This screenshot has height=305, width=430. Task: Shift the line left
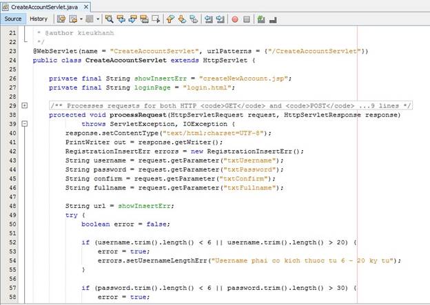click(209, 19)
